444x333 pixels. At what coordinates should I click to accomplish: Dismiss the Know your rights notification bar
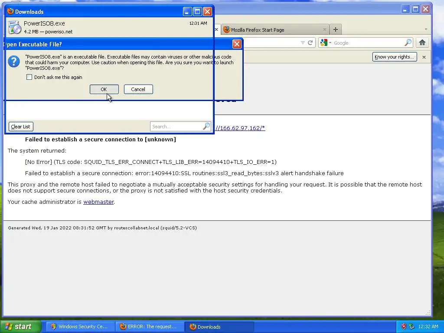pyautogui.click(x=424, y=57)
